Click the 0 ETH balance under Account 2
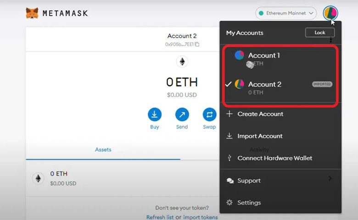 [x=256, y=92]
